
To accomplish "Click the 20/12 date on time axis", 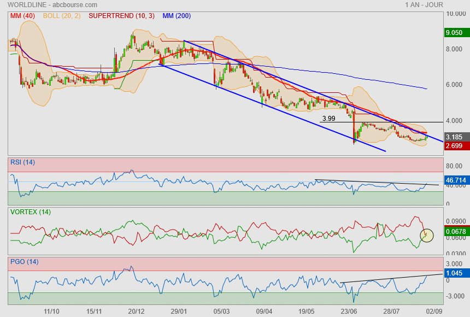I will 136,311.
